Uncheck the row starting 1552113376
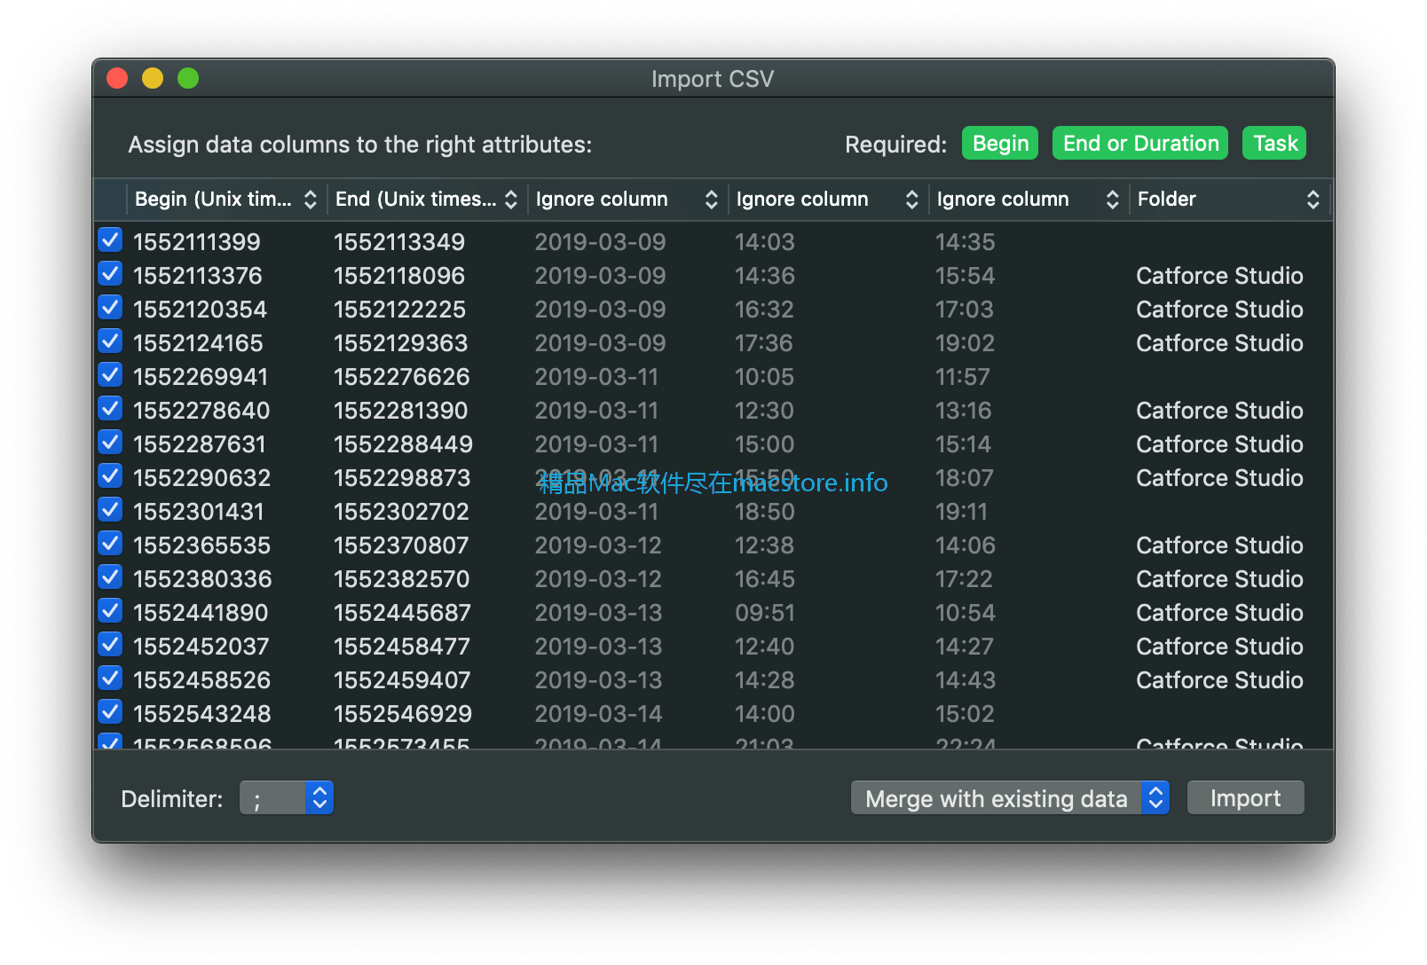This screenshot has width=1427, height=965. [110, 274]
